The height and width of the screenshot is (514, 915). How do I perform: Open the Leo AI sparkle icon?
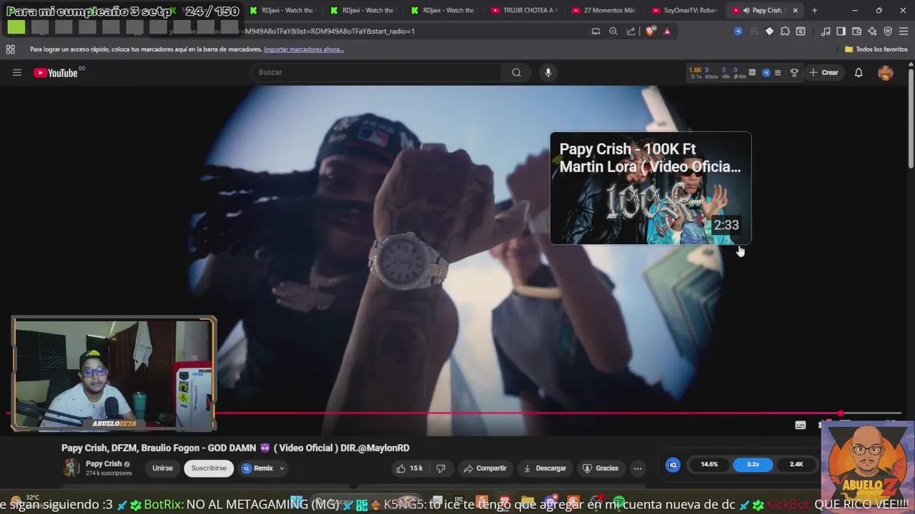pyautogui.click(x=872, y=31)
